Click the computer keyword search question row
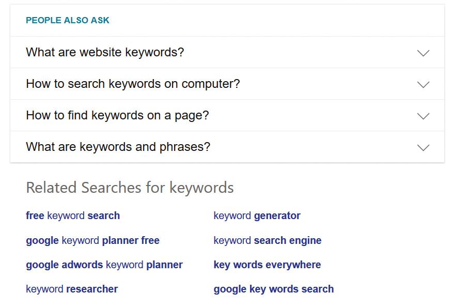Viewport: 452px width, 308px height. [132, 84]
